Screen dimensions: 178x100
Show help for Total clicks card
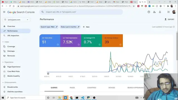[58, 45]
